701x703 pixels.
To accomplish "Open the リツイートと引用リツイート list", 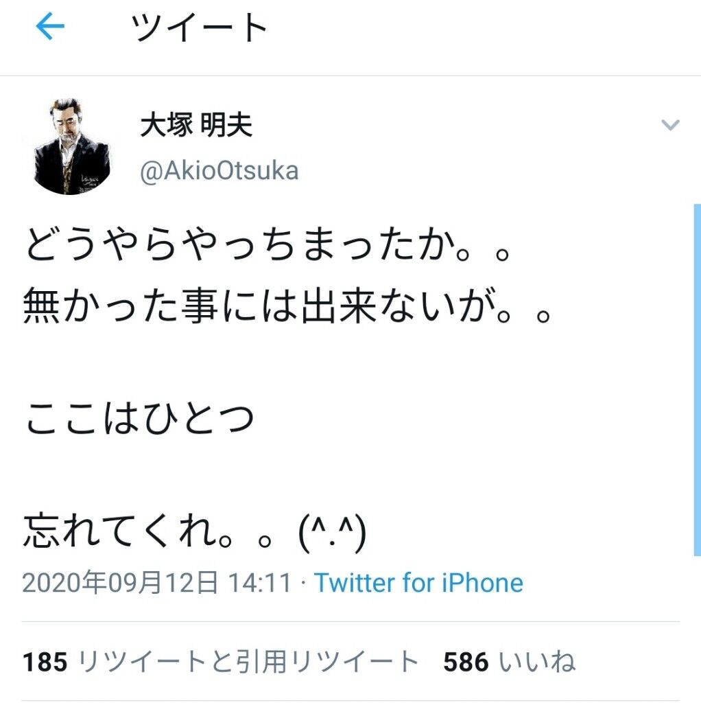I will (x=248, y=662).
